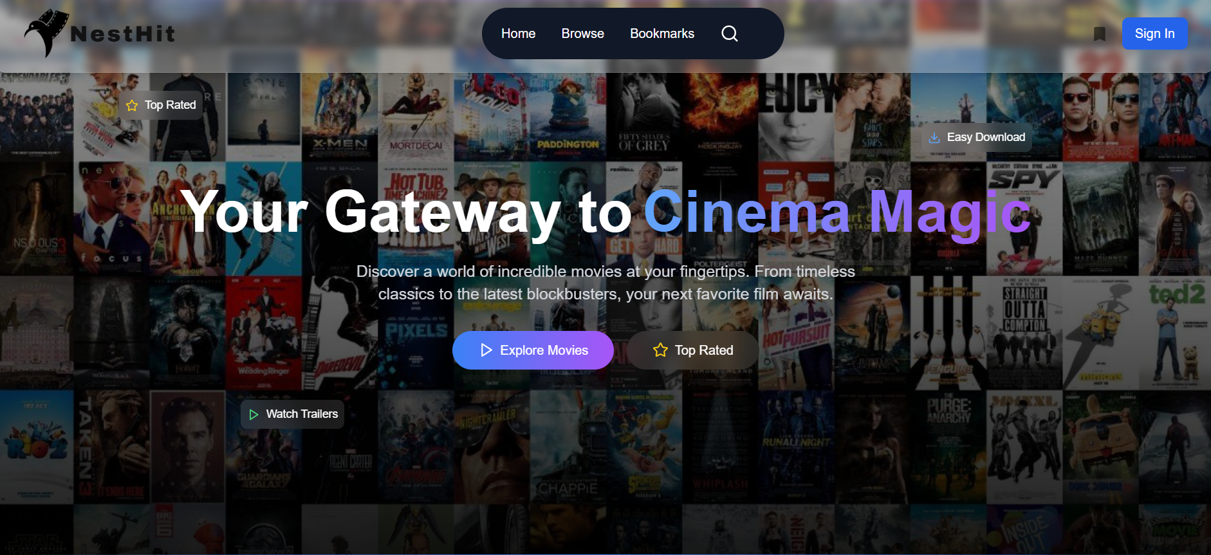Click the Mortdecai movie poster

[x=415, y=117]
